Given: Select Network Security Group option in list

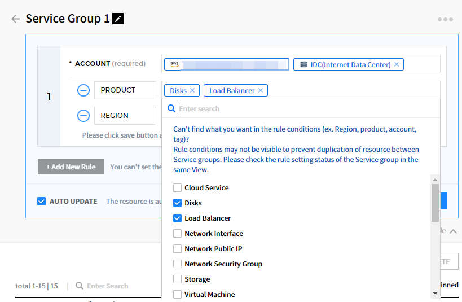Looking at the screenshot, I should (223, 264).
